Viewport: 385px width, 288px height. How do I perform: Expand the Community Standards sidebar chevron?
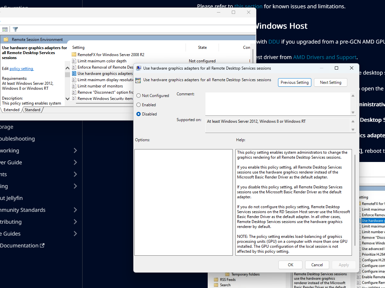(x=75, y=210)
